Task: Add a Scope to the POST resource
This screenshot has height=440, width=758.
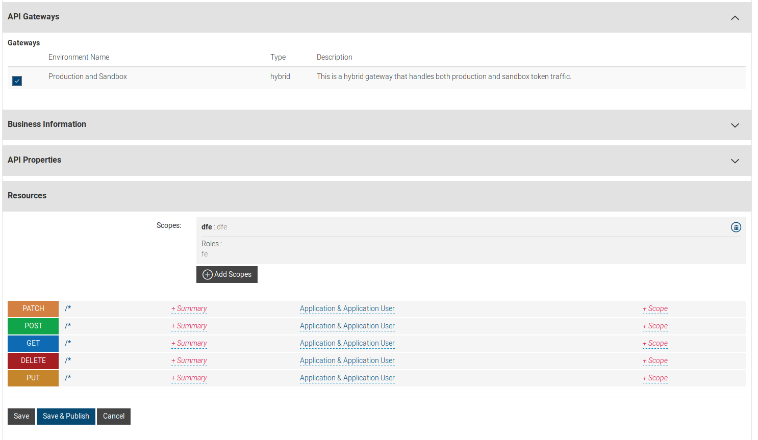Action: point(655,325)
